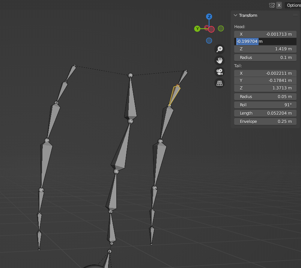Click the Envelope 0.25 m field

pos(265,121)
